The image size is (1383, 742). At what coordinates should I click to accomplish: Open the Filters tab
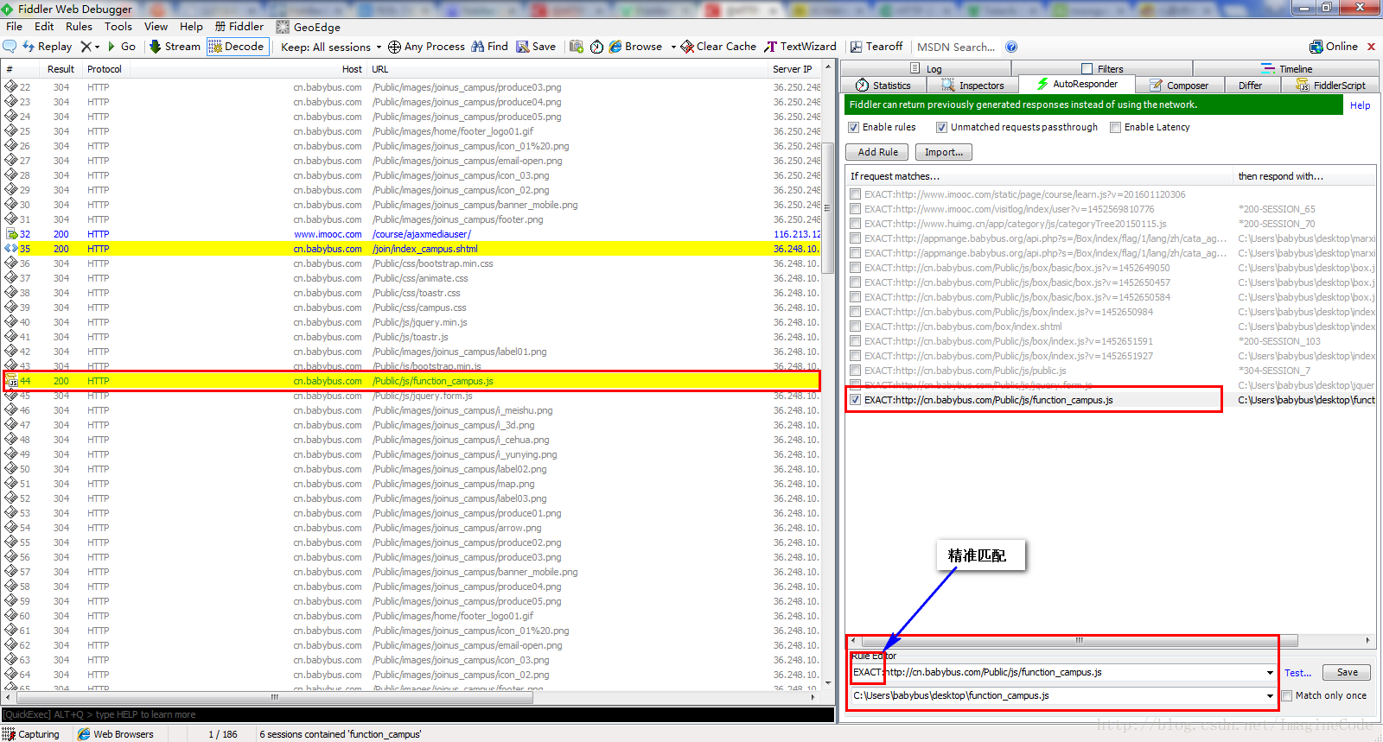tap(1102, 69)
